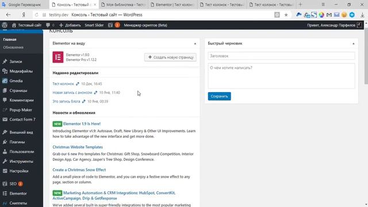368x207 pixels.
Task: Click the Yandex Я home icon
Action: pos(24,15)
